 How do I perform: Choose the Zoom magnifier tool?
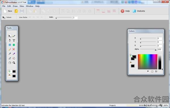14,63
